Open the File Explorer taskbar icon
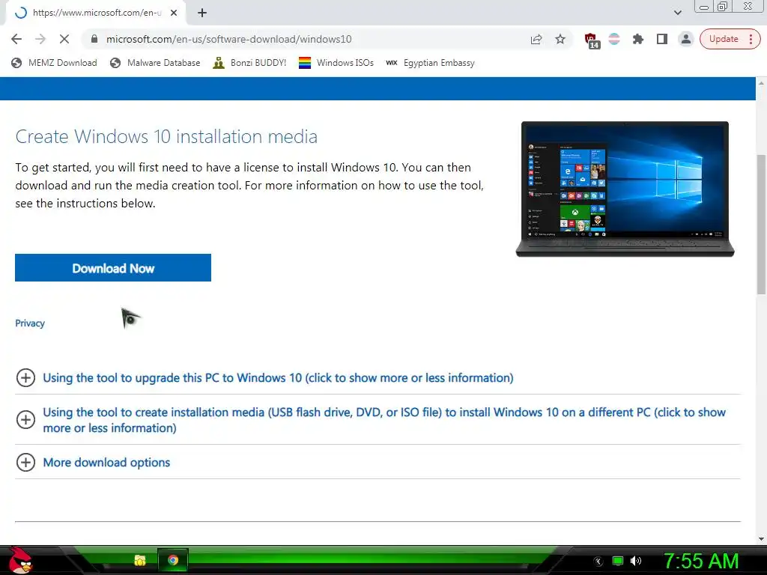The width and height of the screenshot is (767, 575). click(140, 560)
